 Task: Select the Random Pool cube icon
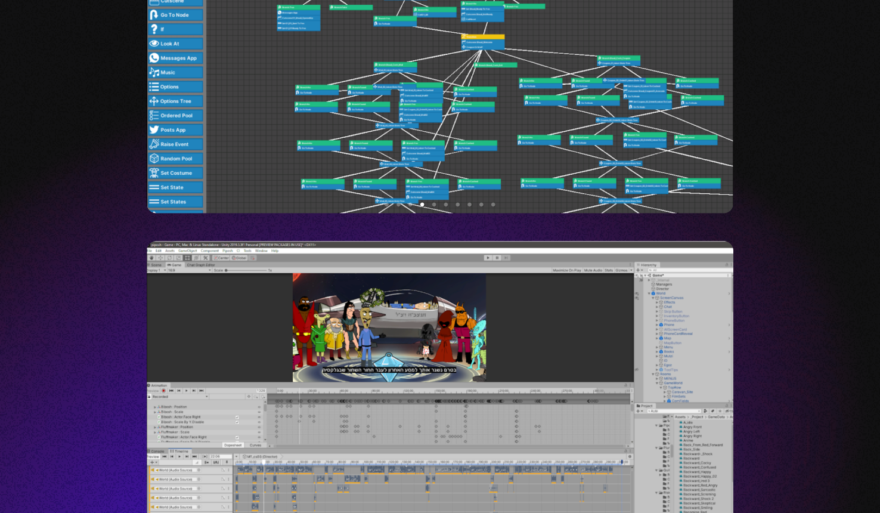pyautogui.click(x=154, y=158)
